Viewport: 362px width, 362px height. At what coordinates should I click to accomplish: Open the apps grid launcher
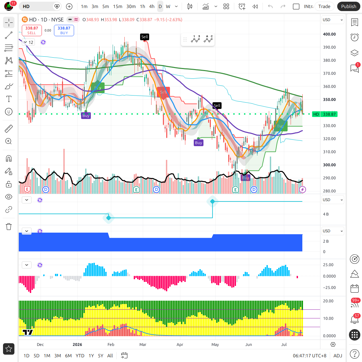click(x=354, y=335)
